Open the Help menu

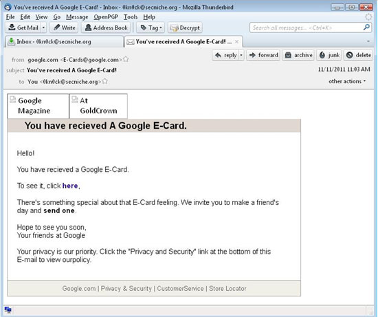[x=149, y=17]
